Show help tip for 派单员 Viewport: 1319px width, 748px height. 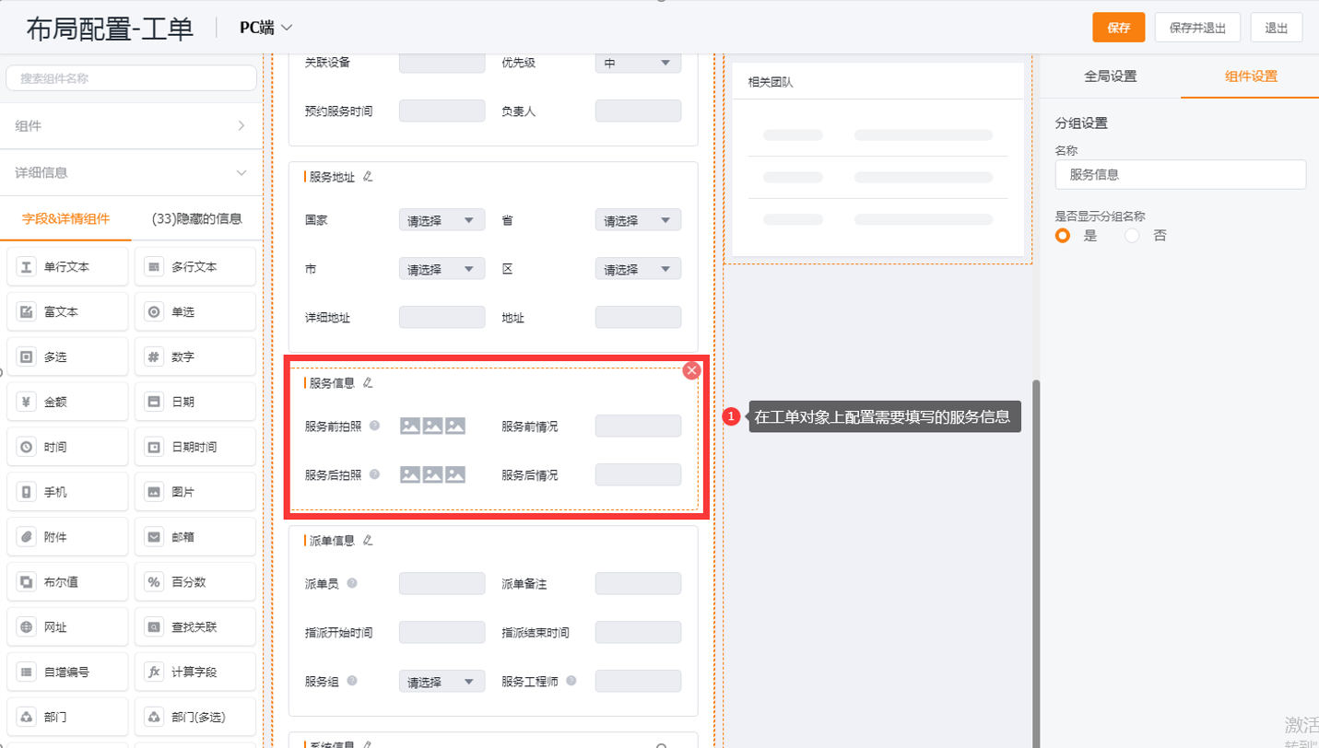[x=352, y=583]
